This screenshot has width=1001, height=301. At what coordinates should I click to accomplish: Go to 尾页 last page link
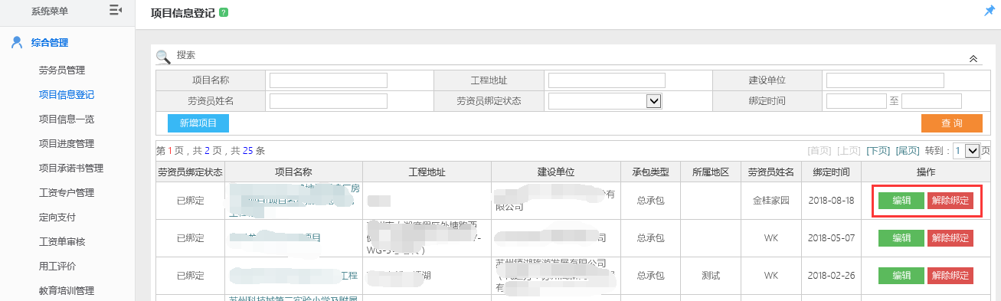coord(908,151)
